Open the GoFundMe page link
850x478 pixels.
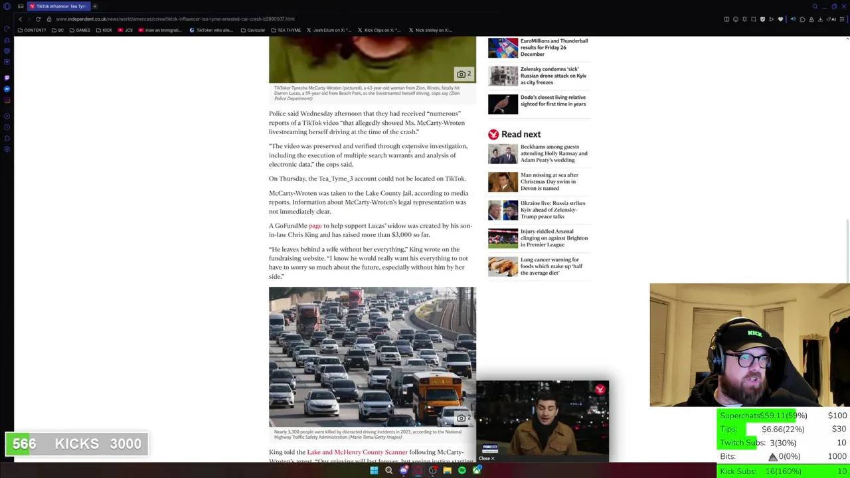[x=315, y=226]
